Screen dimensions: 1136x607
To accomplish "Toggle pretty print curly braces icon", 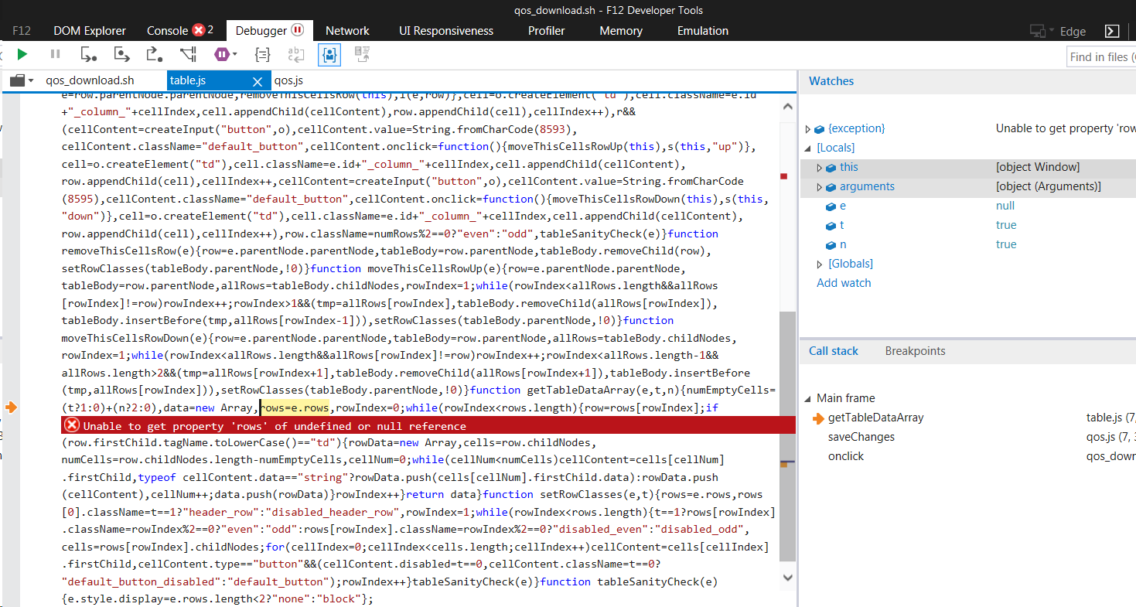I will point(263,54).
